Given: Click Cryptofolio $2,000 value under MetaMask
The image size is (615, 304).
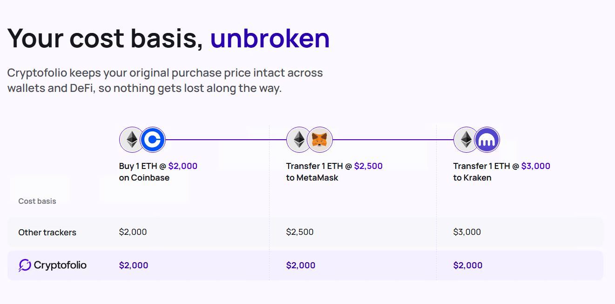Looking at the screenshot, I should pos(301,265).
